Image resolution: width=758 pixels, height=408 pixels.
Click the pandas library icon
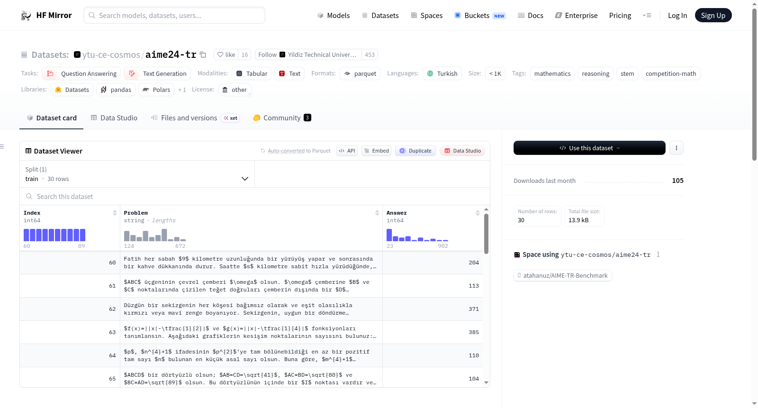[x=104, y=90]
